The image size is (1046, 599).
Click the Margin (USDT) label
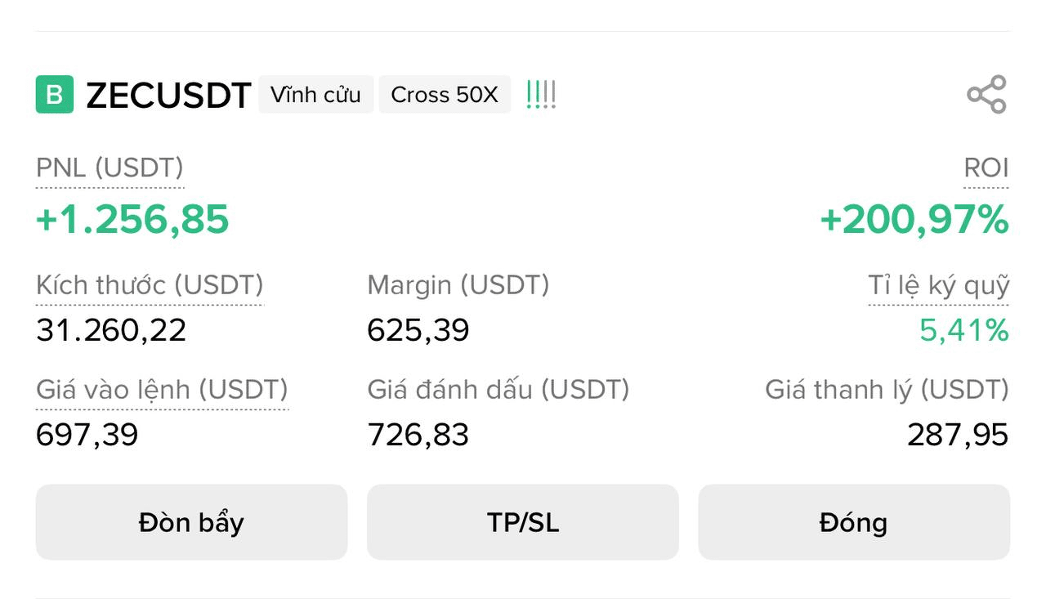click(x=458, y=285)
